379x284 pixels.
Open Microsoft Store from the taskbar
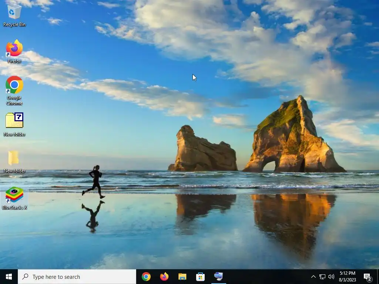200,277
